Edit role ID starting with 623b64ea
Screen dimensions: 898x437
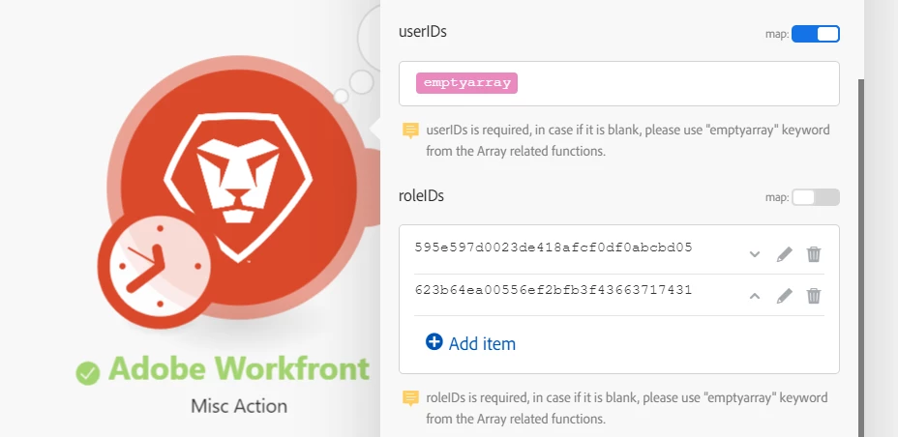[x=784, y=296]
